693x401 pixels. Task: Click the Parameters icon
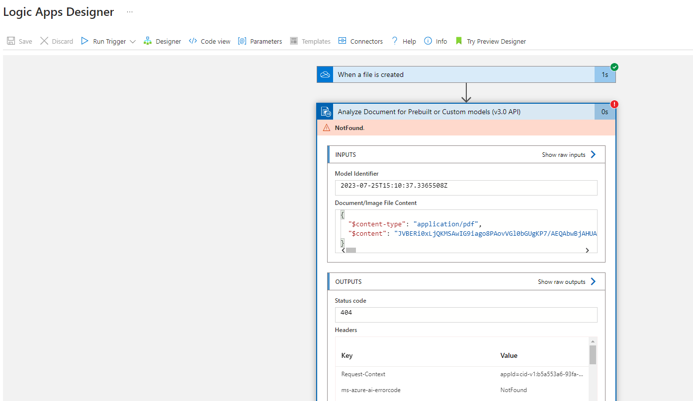tap(242, 41)
